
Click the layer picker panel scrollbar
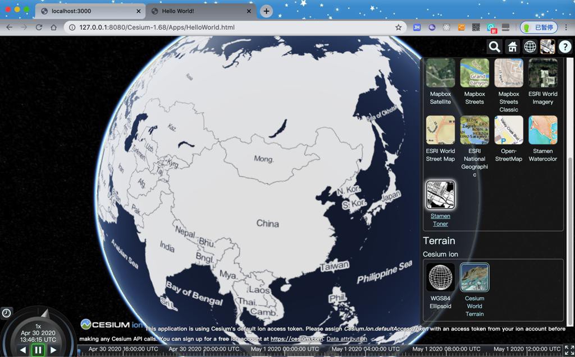(569, 242)
